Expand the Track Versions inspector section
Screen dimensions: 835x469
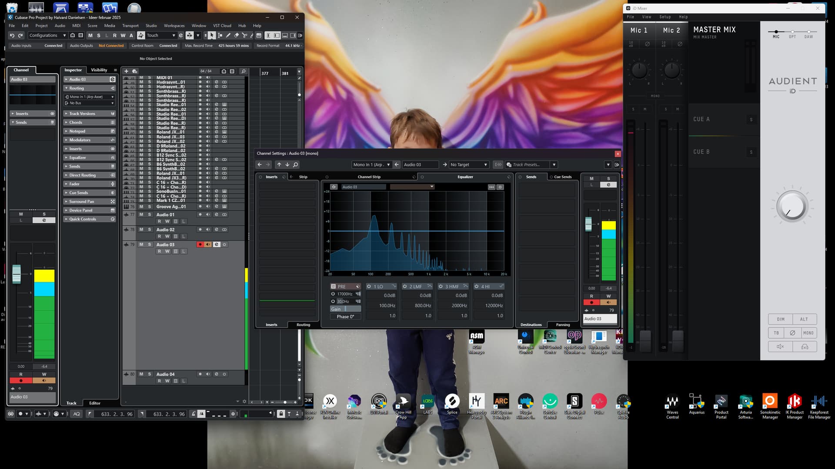point(82,114)
